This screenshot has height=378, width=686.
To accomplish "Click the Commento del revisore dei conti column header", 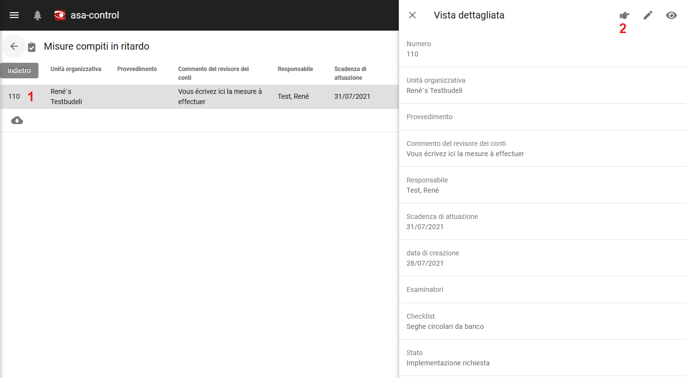I will click(213, 73).
